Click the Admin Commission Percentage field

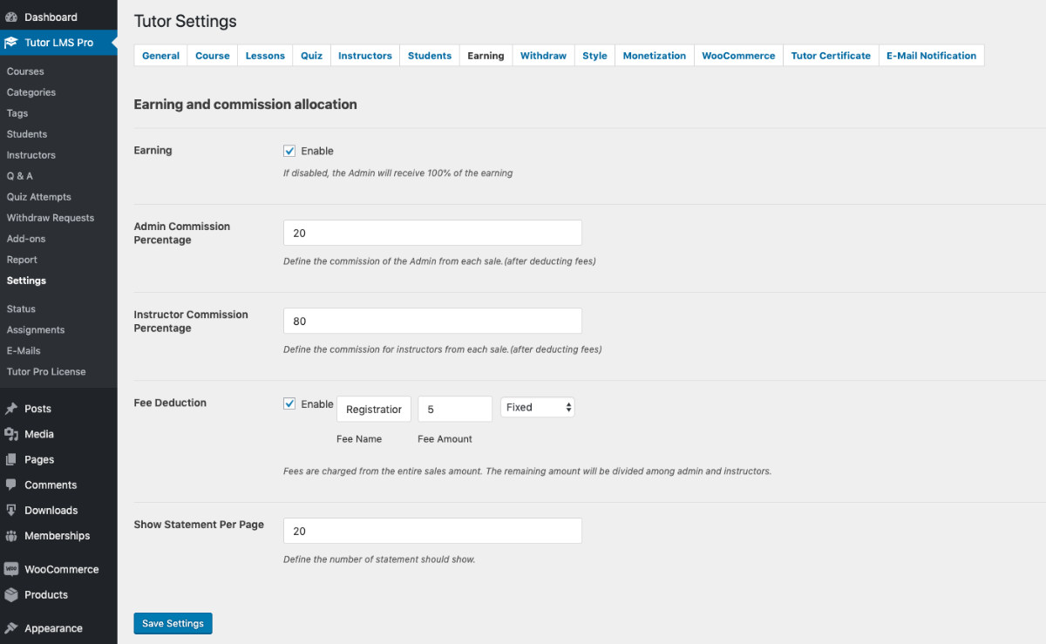[x=432, y=233]
